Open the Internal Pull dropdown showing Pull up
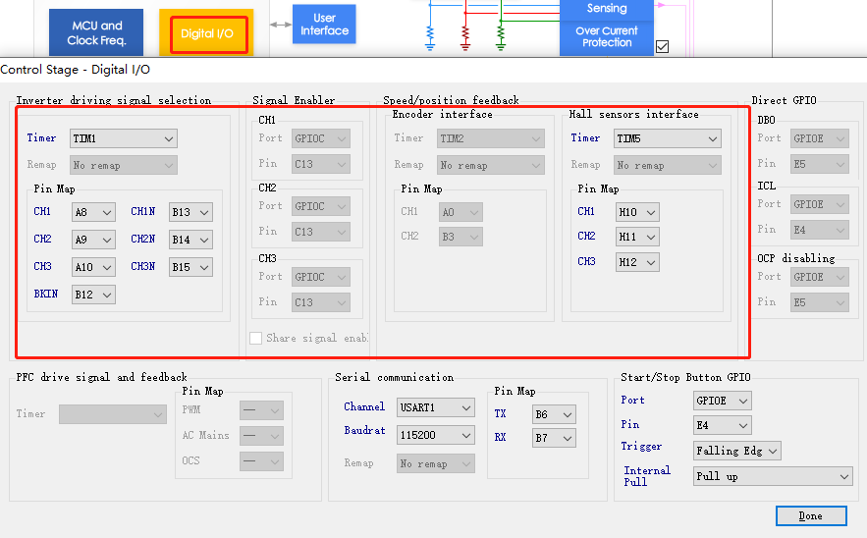Viewport: 867px width, 538px height. pyautogui.click(x=773, y=476)
